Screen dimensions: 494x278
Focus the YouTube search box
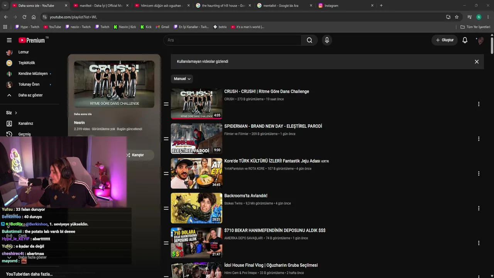[x=232, y=40]
